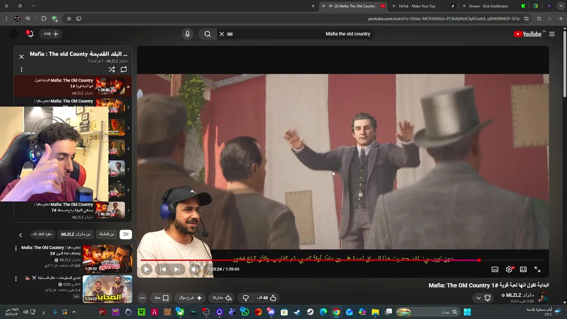
Task: Play the video
Action: click(x=146, y=269)
